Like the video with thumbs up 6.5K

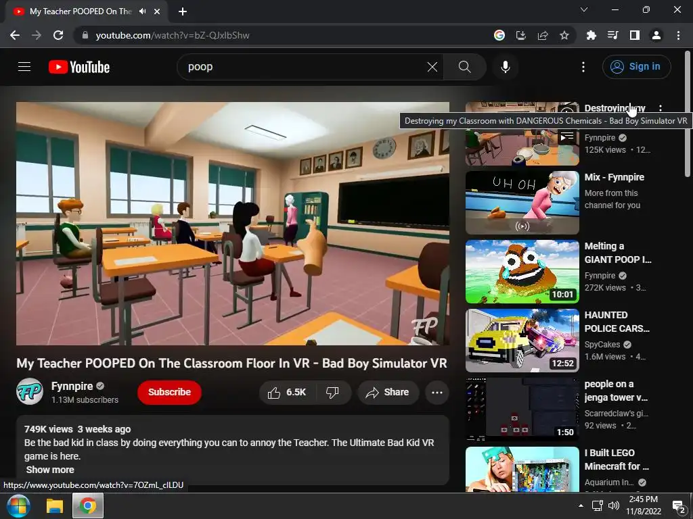287,393
